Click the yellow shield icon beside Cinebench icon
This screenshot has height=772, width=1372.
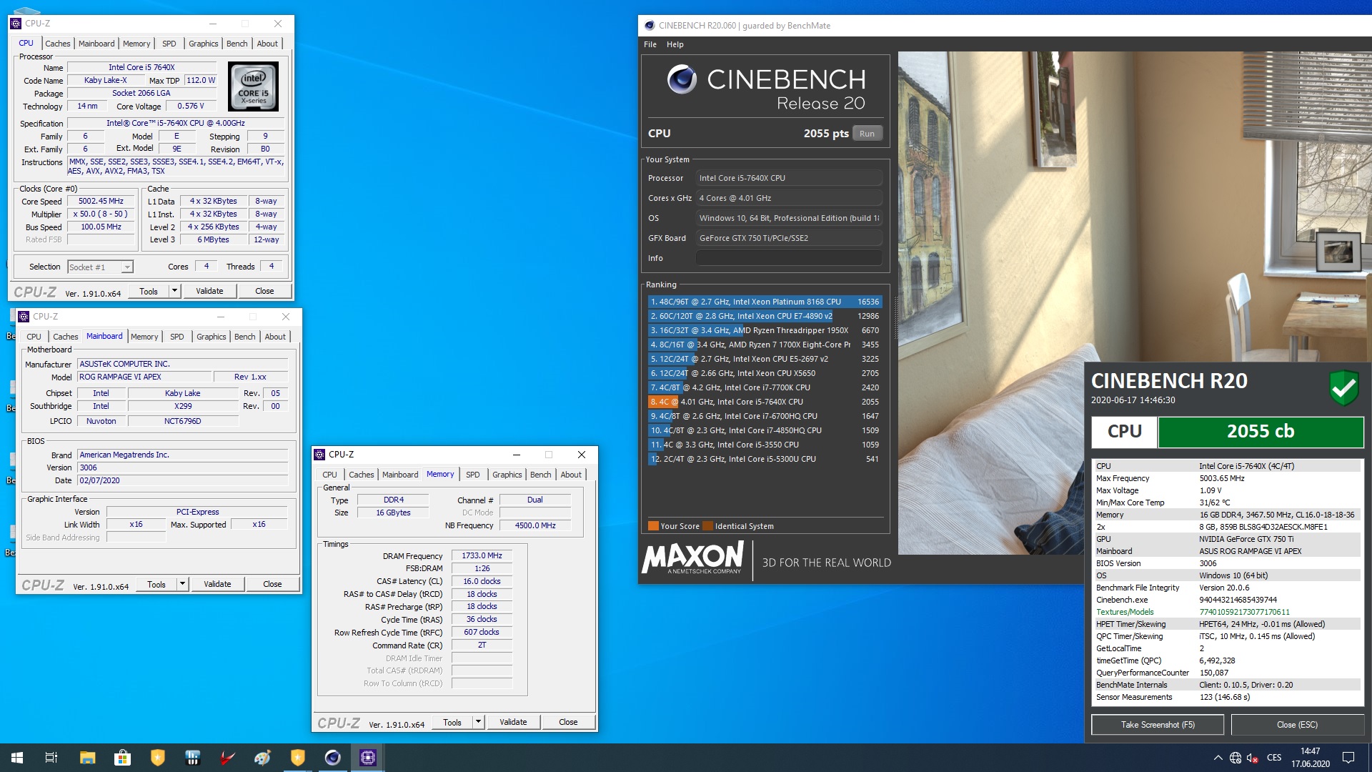297,758
